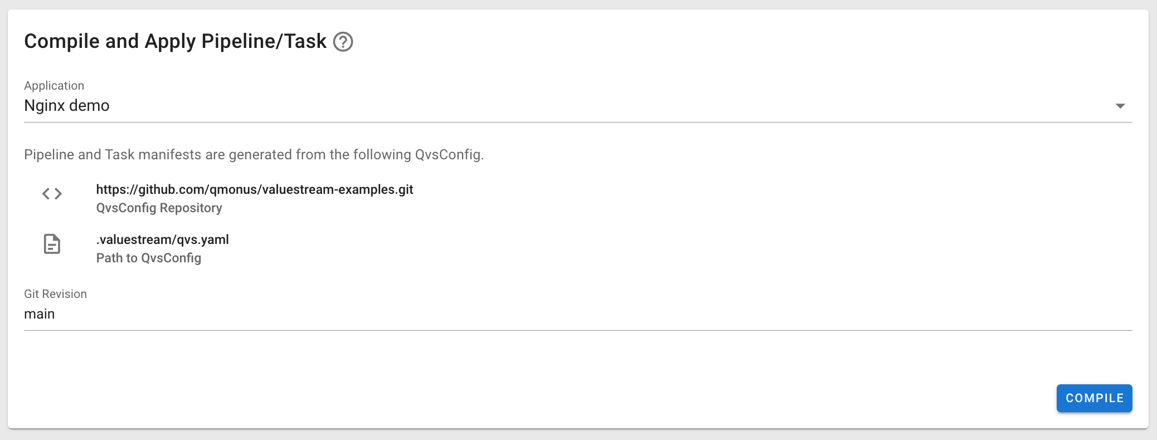This screenshot has width=1157, height=440.
Task: Select the 'Nginx demo' application value
Action: 67,106
